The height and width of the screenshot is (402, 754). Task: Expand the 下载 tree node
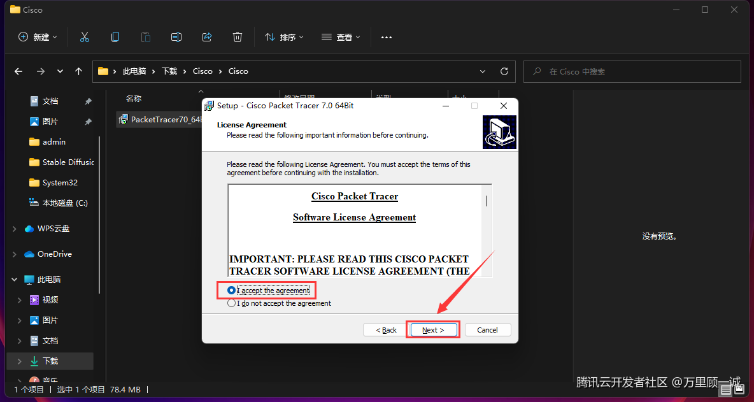click(20, 361)
